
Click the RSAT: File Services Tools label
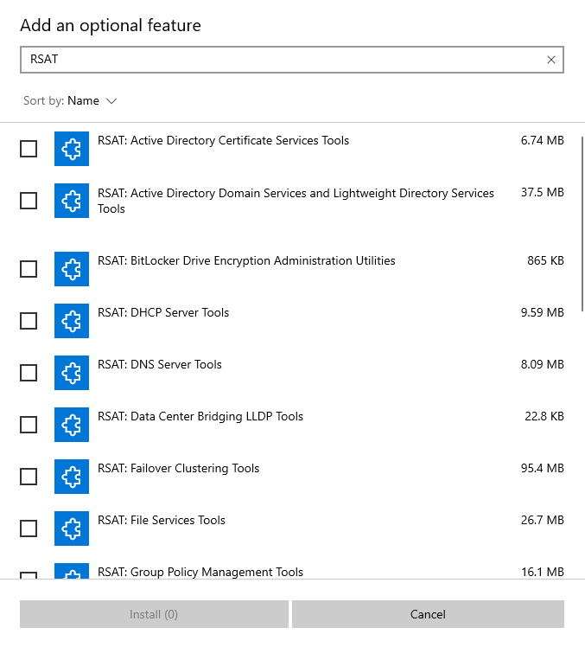(x=162, y=521)
